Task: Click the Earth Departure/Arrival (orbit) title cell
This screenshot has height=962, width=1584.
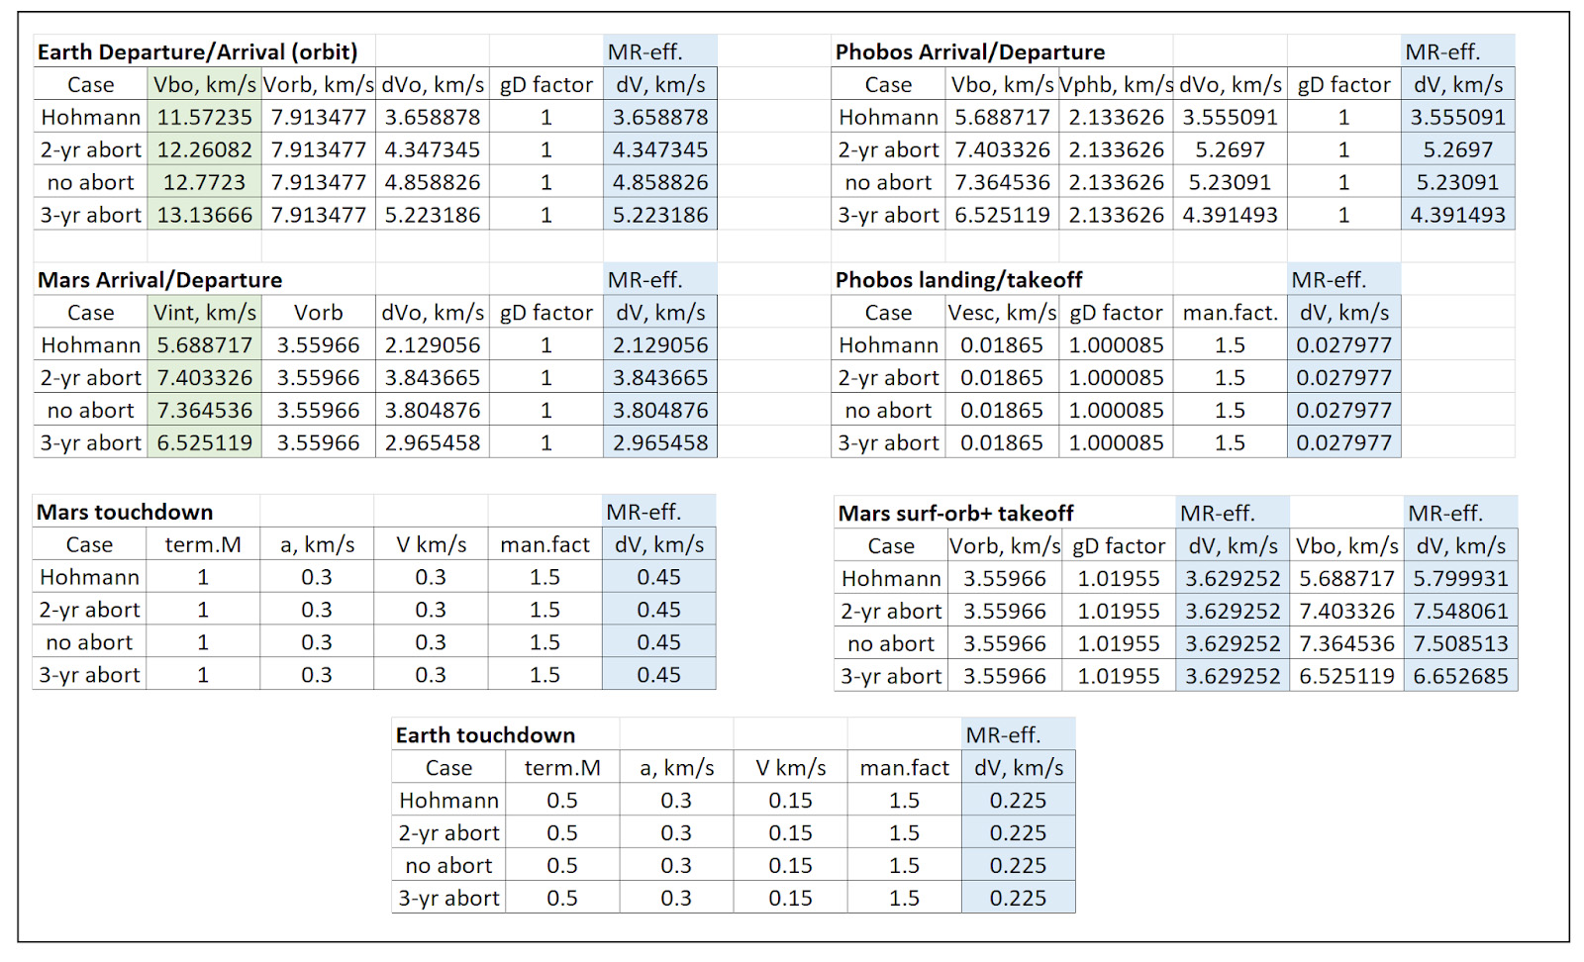Action: pos(198,51)
